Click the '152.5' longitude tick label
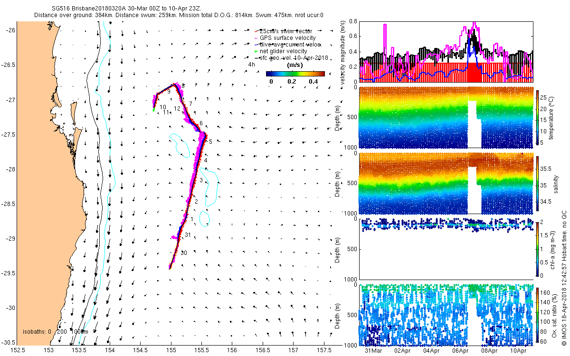This screenshot has height=356, width=570. pyautogui.click(x=18, y=350)
